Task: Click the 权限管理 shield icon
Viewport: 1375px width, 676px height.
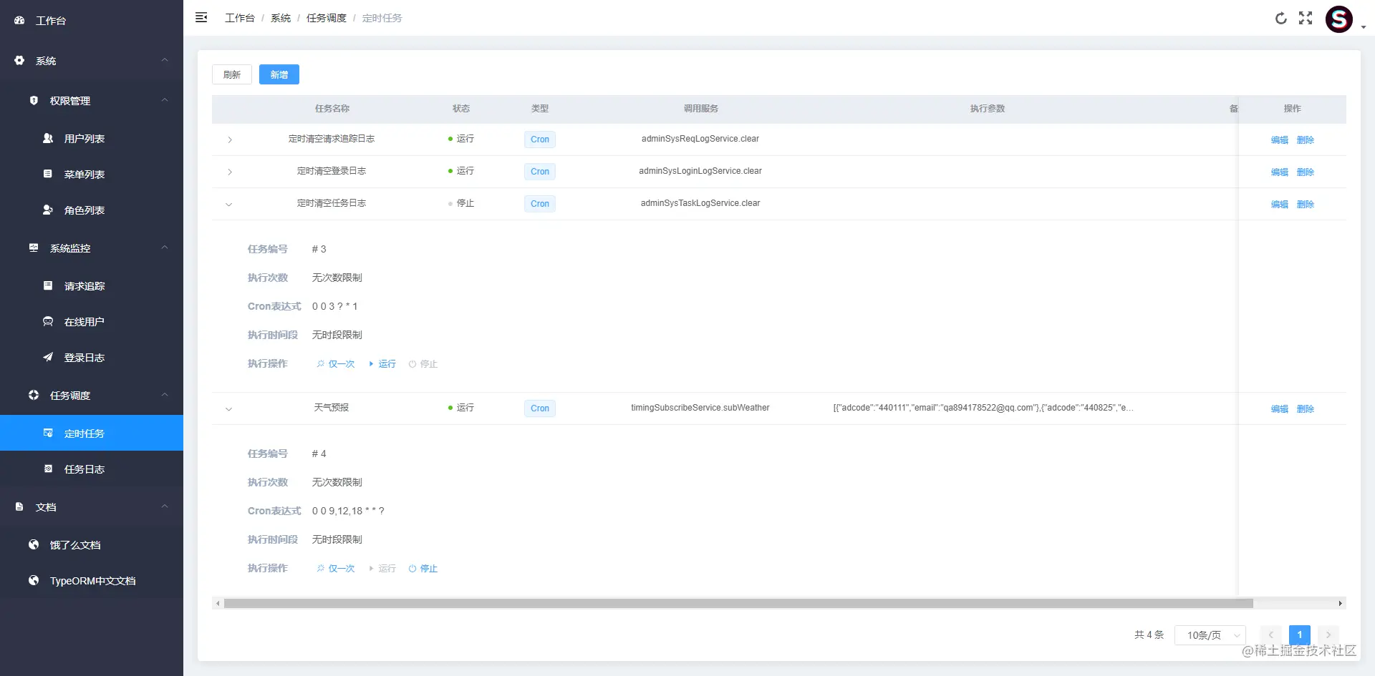Action: pyautogui.click(x=34, y=101)
